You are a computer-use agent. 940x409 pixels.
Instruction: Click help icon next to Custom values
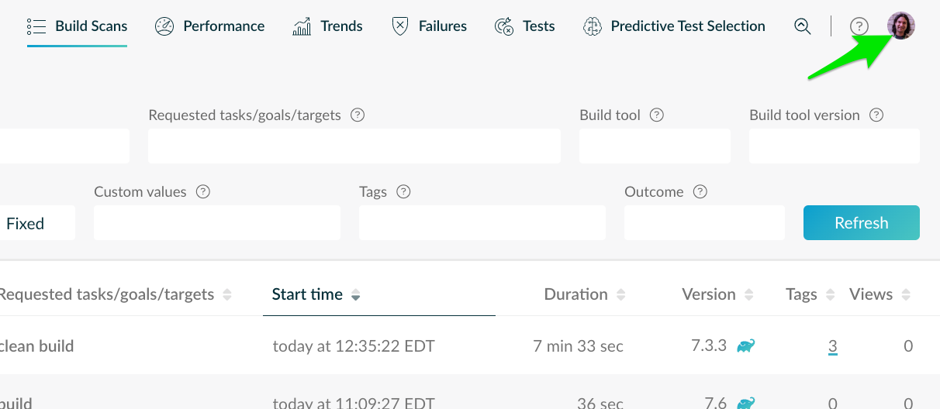203,191
